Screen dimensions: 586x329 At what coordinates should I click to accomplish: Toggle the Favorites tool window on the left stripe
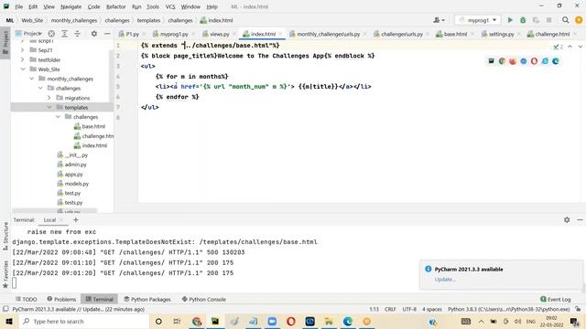coord(5,274)
